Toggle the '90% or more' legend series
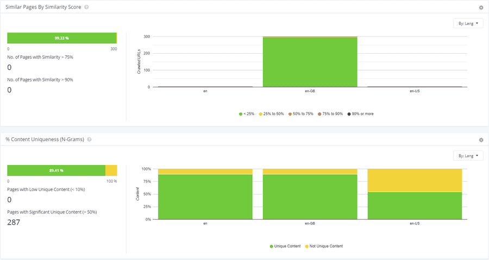Image resolution: width=489 pixels, height=260 pixels. tap(361, 114)
